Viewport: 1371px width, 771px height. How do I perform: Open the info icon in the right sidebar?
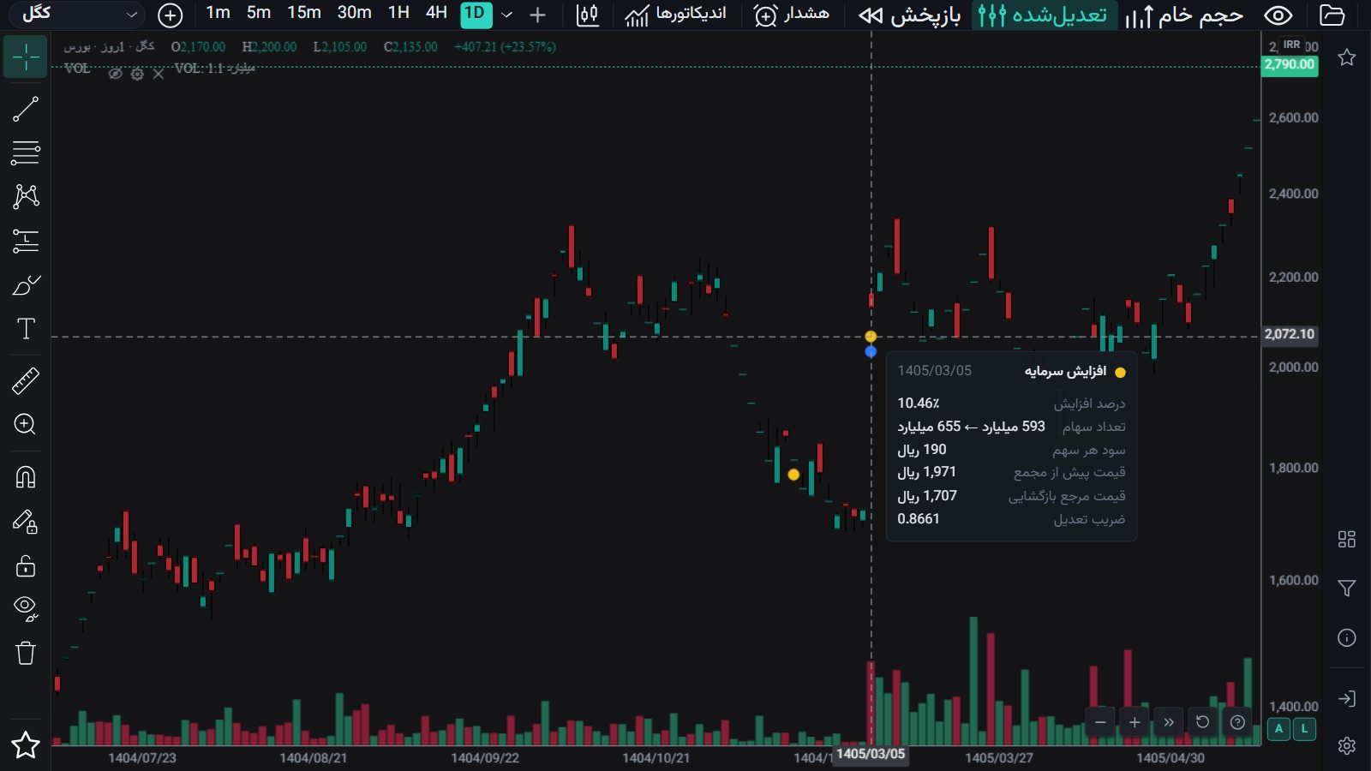[1347, 638]
